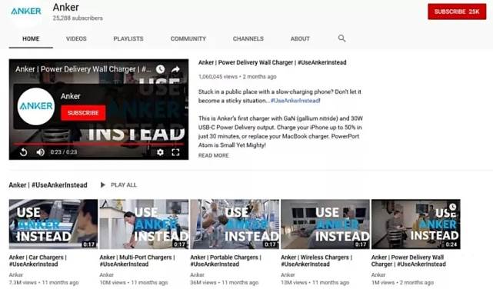The height and width of the screenshot is (289, 493).
Task: Click the video title text inside the player
Action: pyautogui.click(x=83, y=69)
